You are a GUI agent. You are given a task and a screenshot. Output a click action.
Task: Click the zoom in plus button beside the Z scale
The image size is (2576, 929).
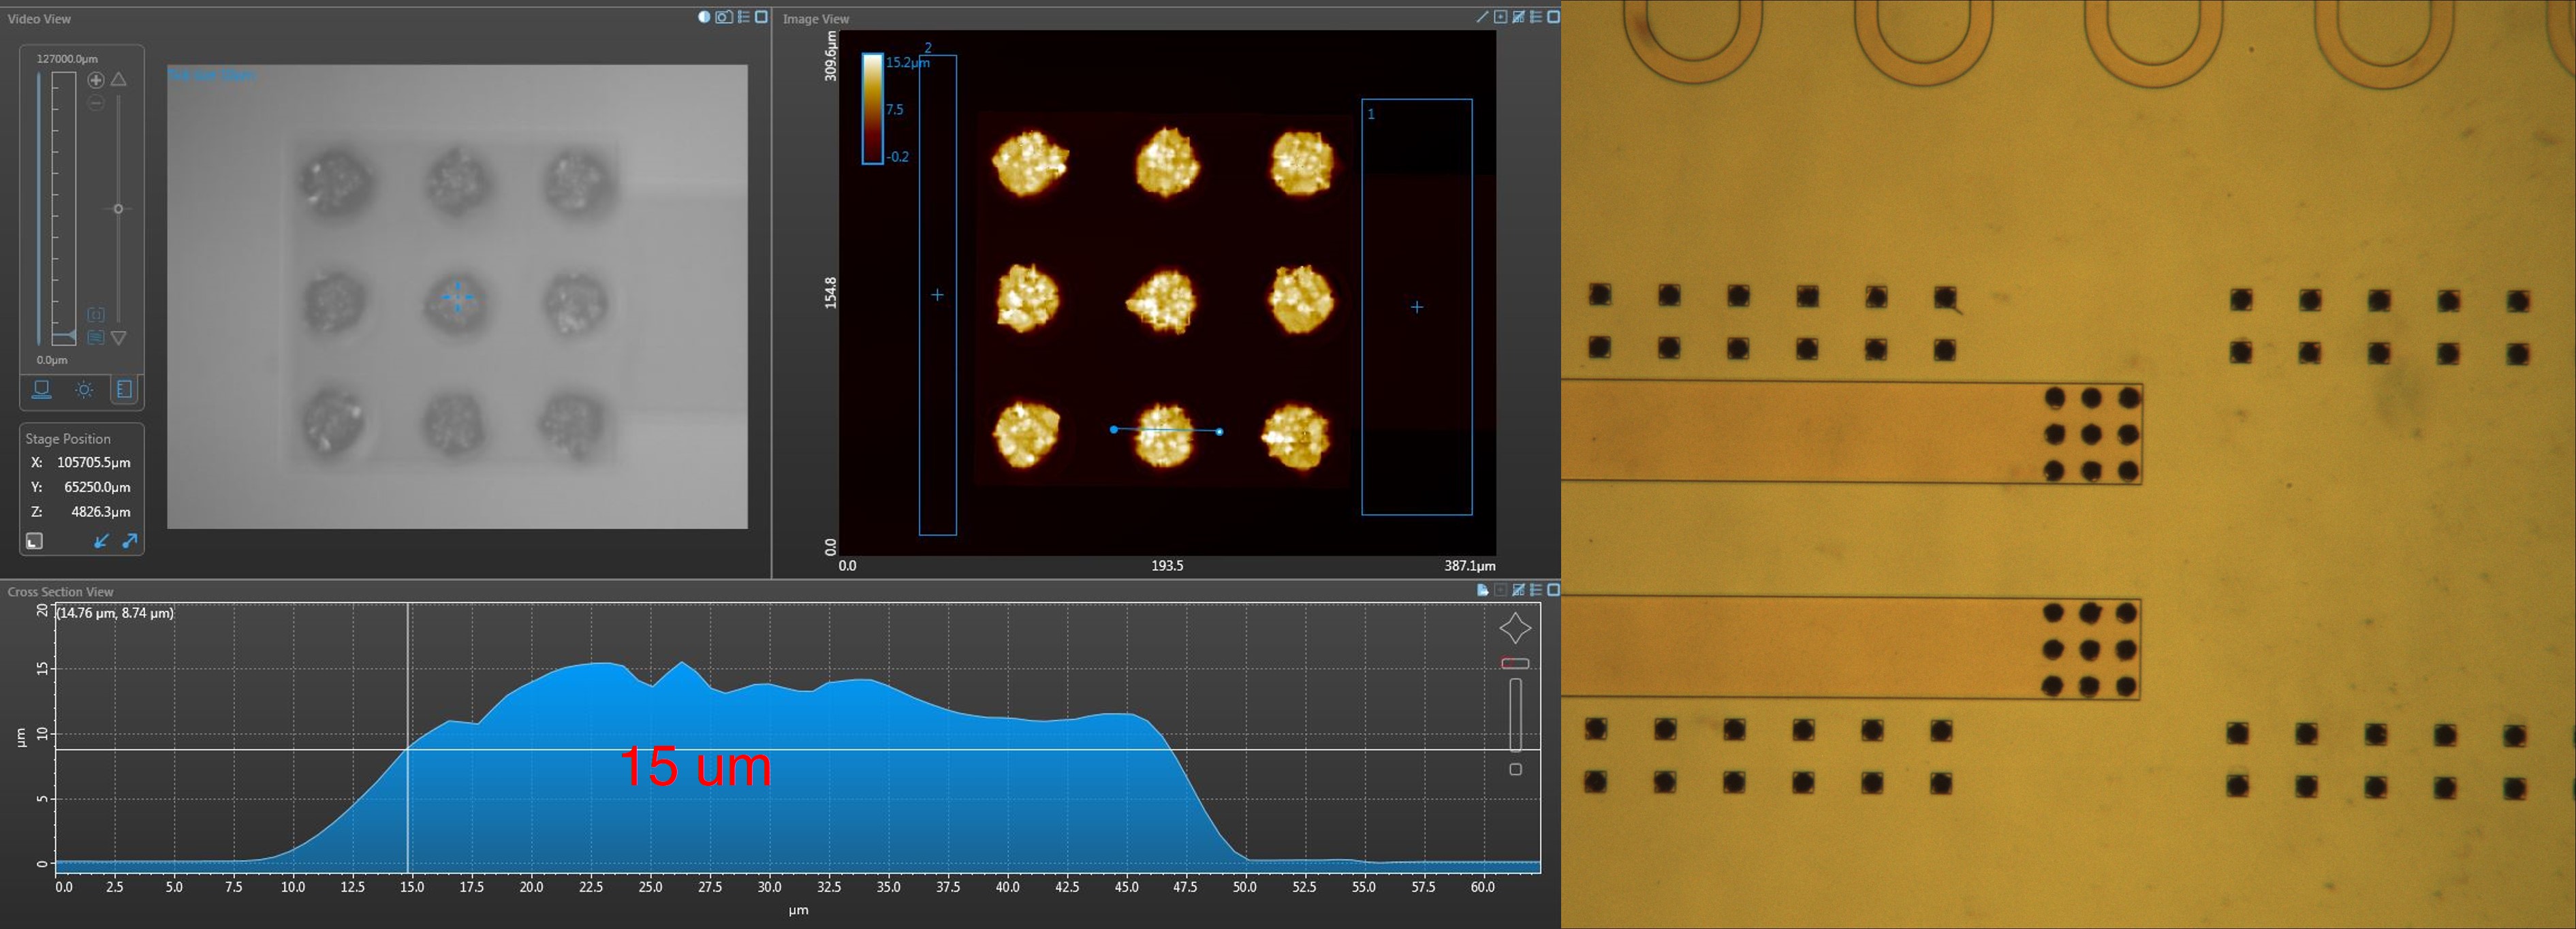(96, 80)
